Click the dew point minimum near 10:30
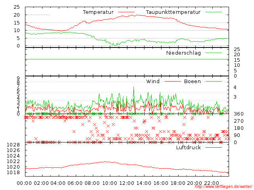This screenshot has height=190, width=254. pyautogui.click(x=115, y=46)
